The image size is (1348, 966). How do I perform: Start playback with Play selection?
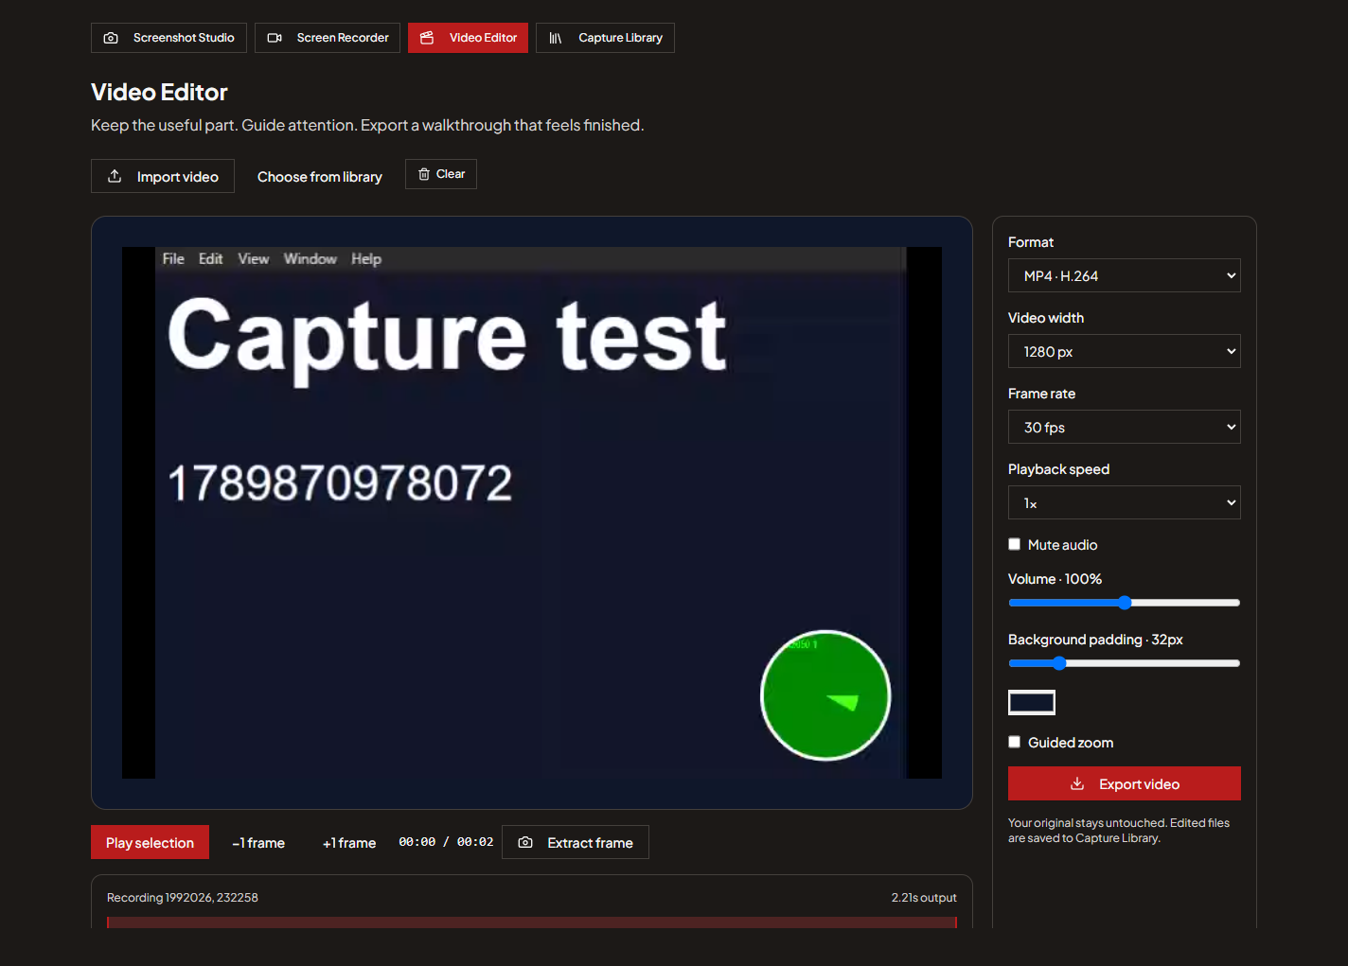tap(150, 842)
